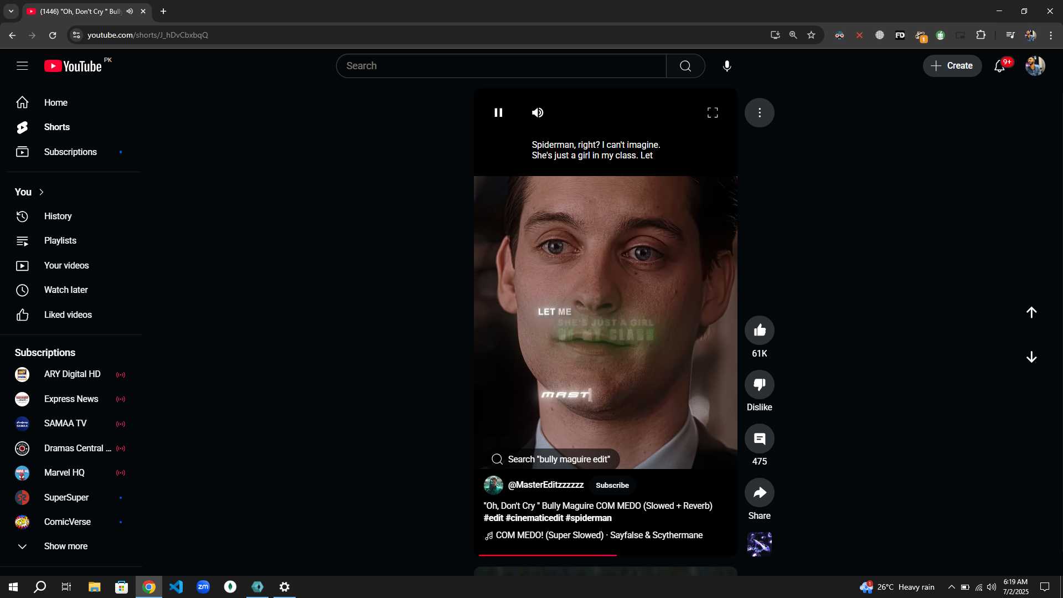Open the hamburger guide menu
Screen dimensions: 1063x598
[22, 66]
